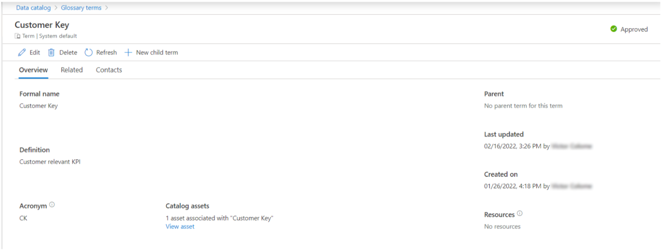661x252 pixels.
Task: Open the View asset link
Action: pyautogui.click(x=180, y=227)
